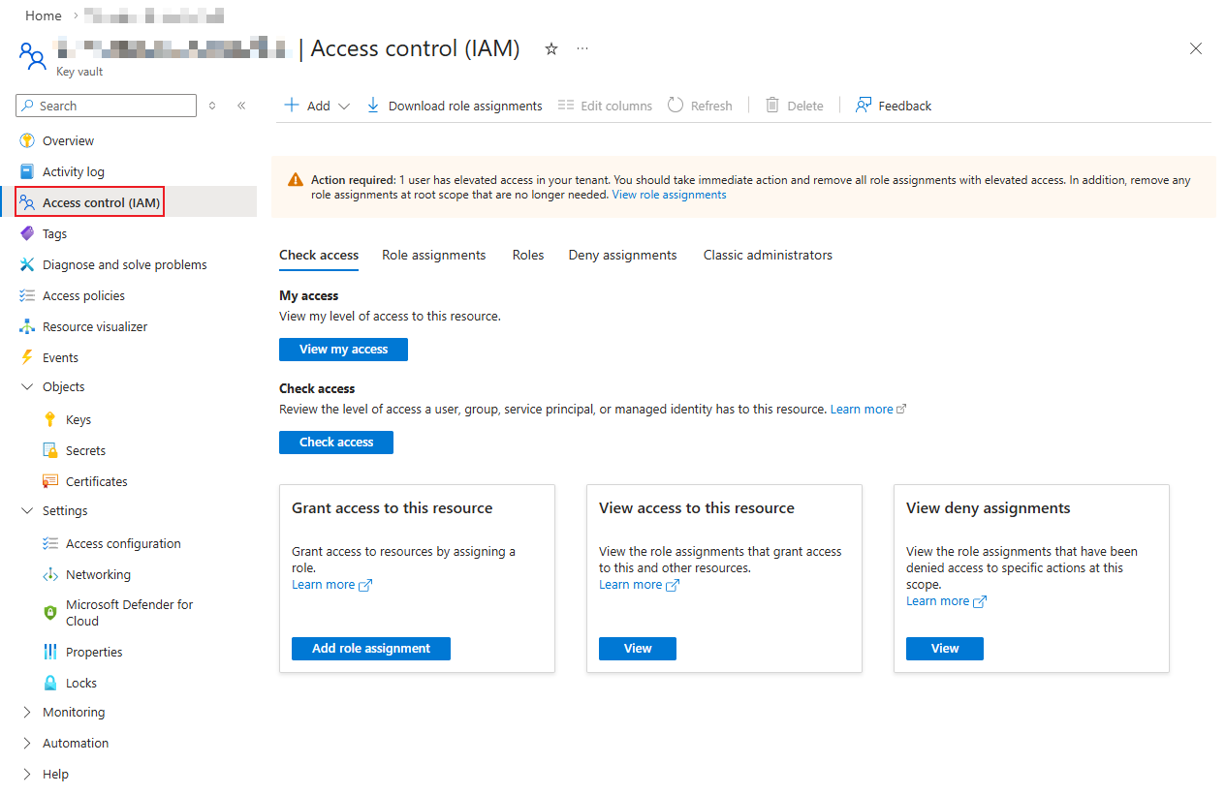Expand the Monitoring section
This screenshot has height=794, width=1226.
pyautogui.click(x=27, y=712)
